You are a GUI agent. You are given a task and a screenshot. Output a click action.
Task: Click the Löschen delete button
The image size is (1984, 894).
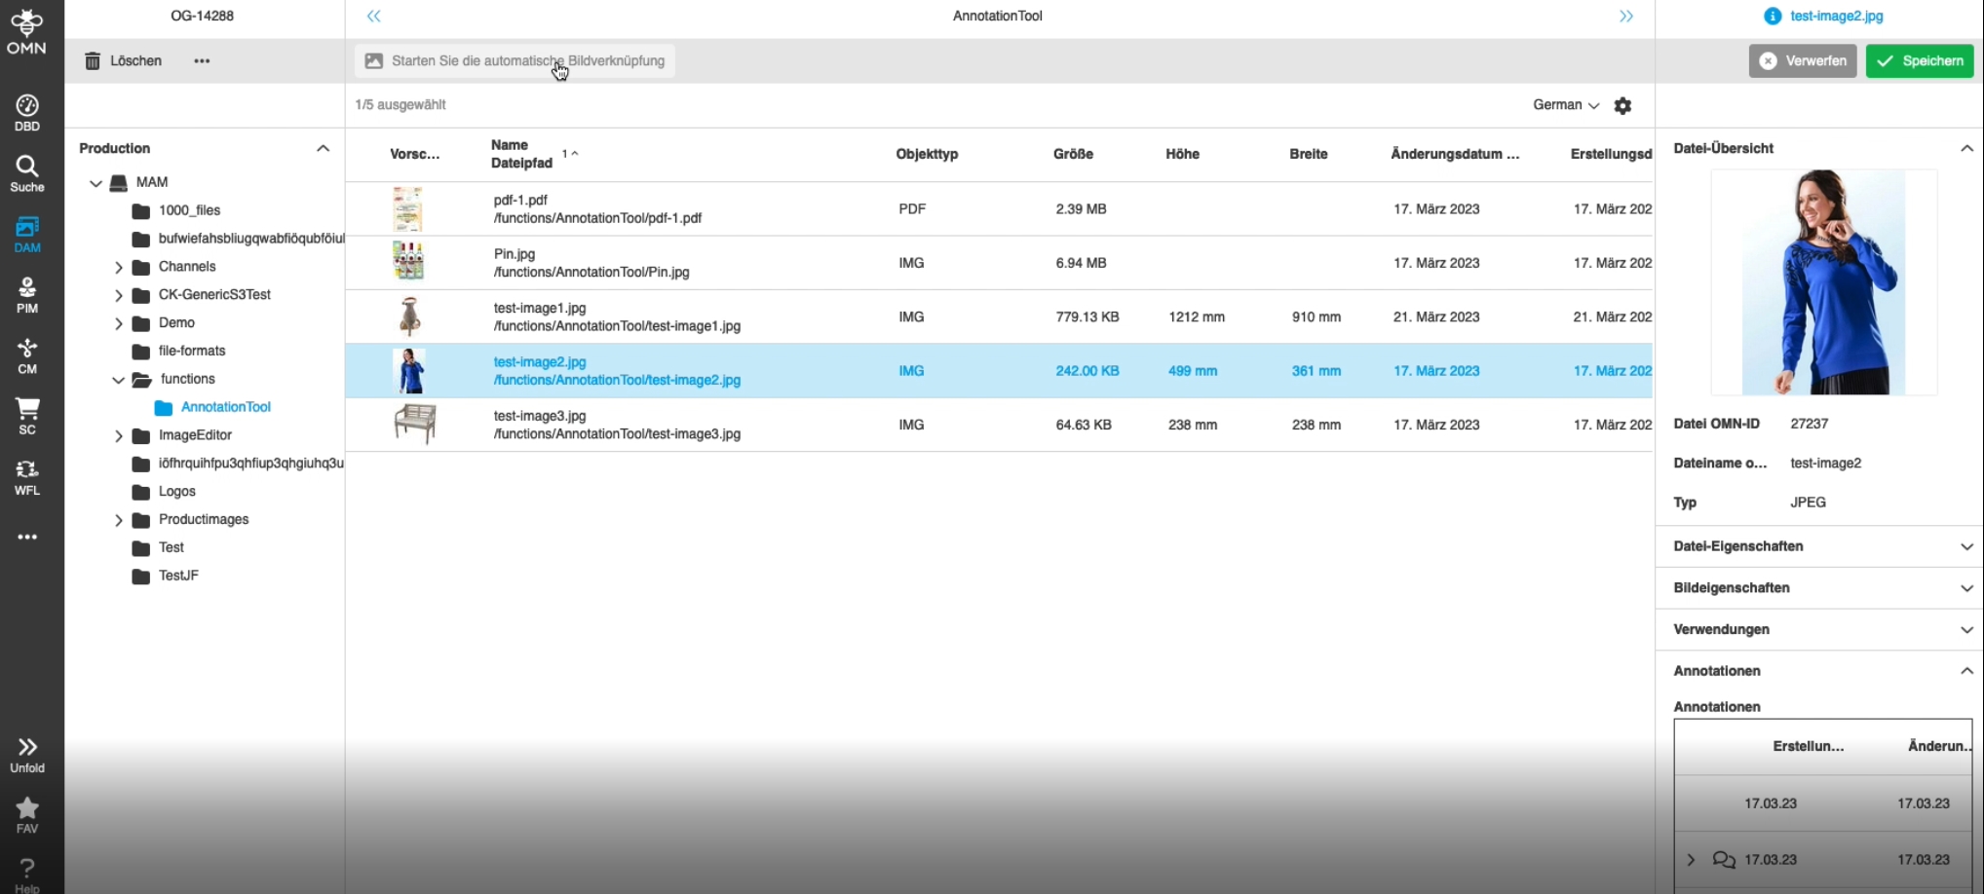point(123,60)
